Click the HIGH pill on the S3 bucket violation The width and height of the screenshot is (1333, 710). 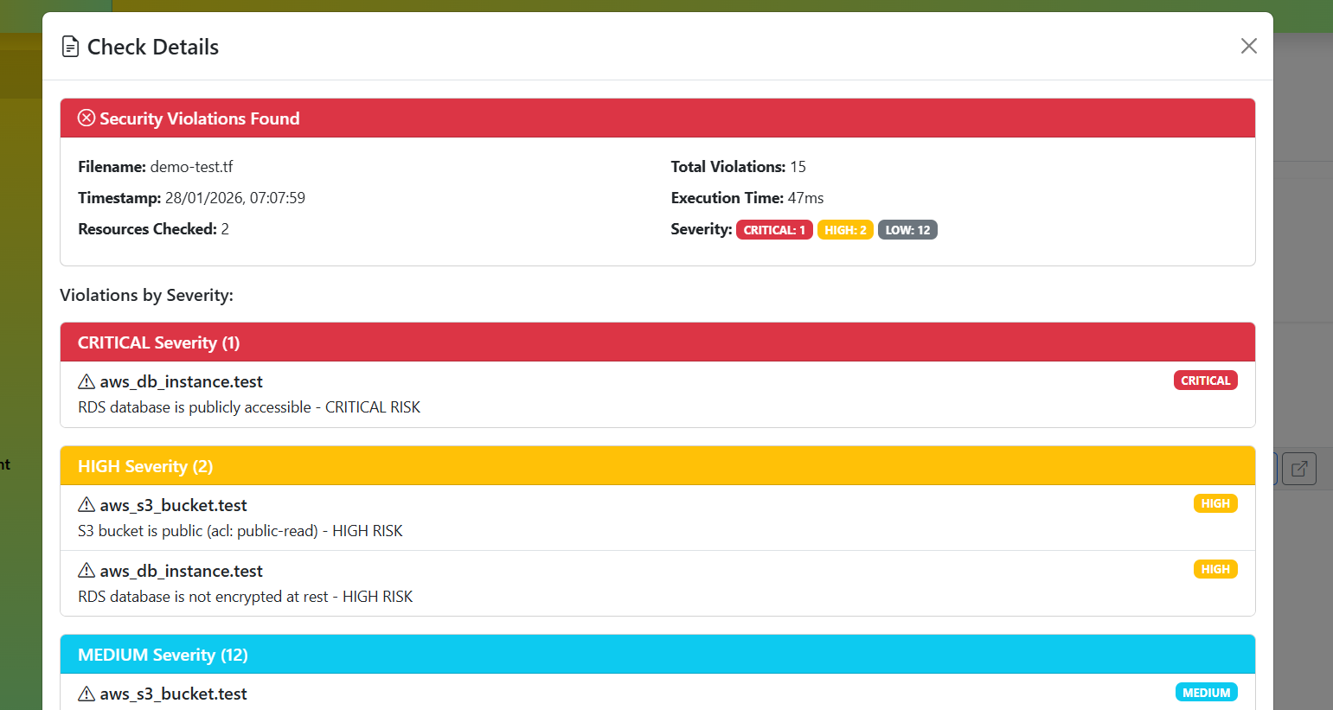tap(1215, 502)
